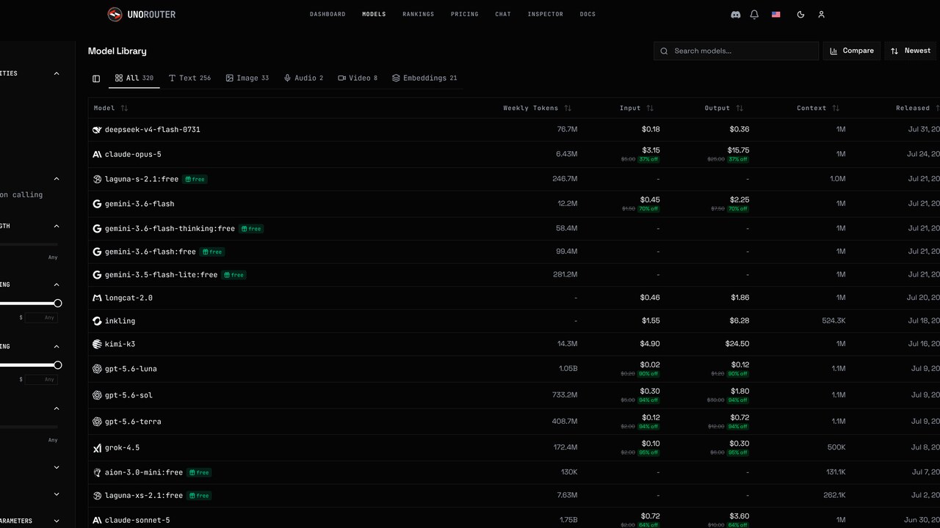This screenshot has width=940, height=528.
Task: Click the kimi-k3 provider icon
Action: (x=97, y=344)
